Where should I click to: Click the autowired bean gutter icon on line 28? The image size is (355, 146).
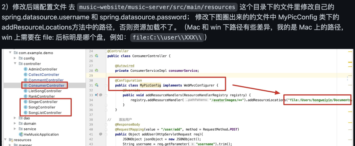(x=97, y=70)
